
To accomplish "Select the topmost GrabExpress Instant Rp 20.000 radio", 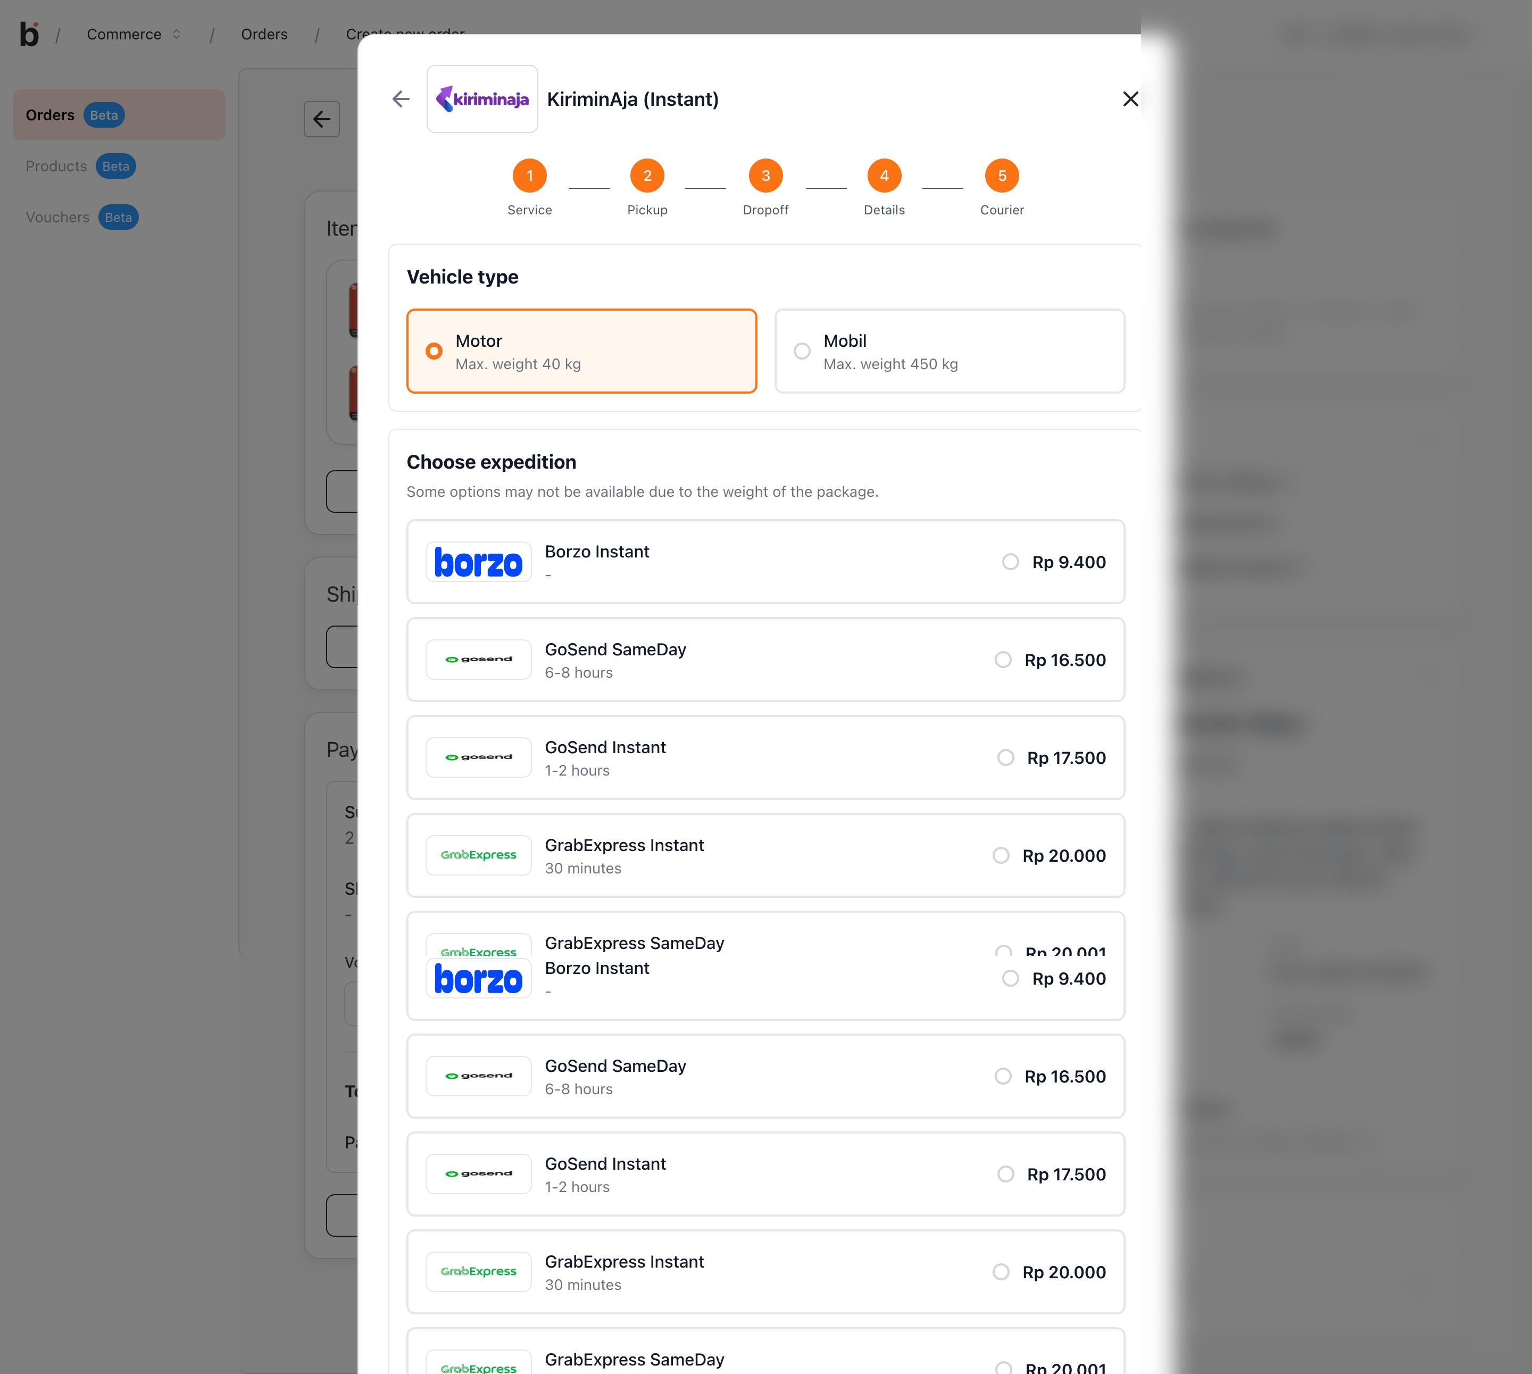I will click(x=1001, y=855).
